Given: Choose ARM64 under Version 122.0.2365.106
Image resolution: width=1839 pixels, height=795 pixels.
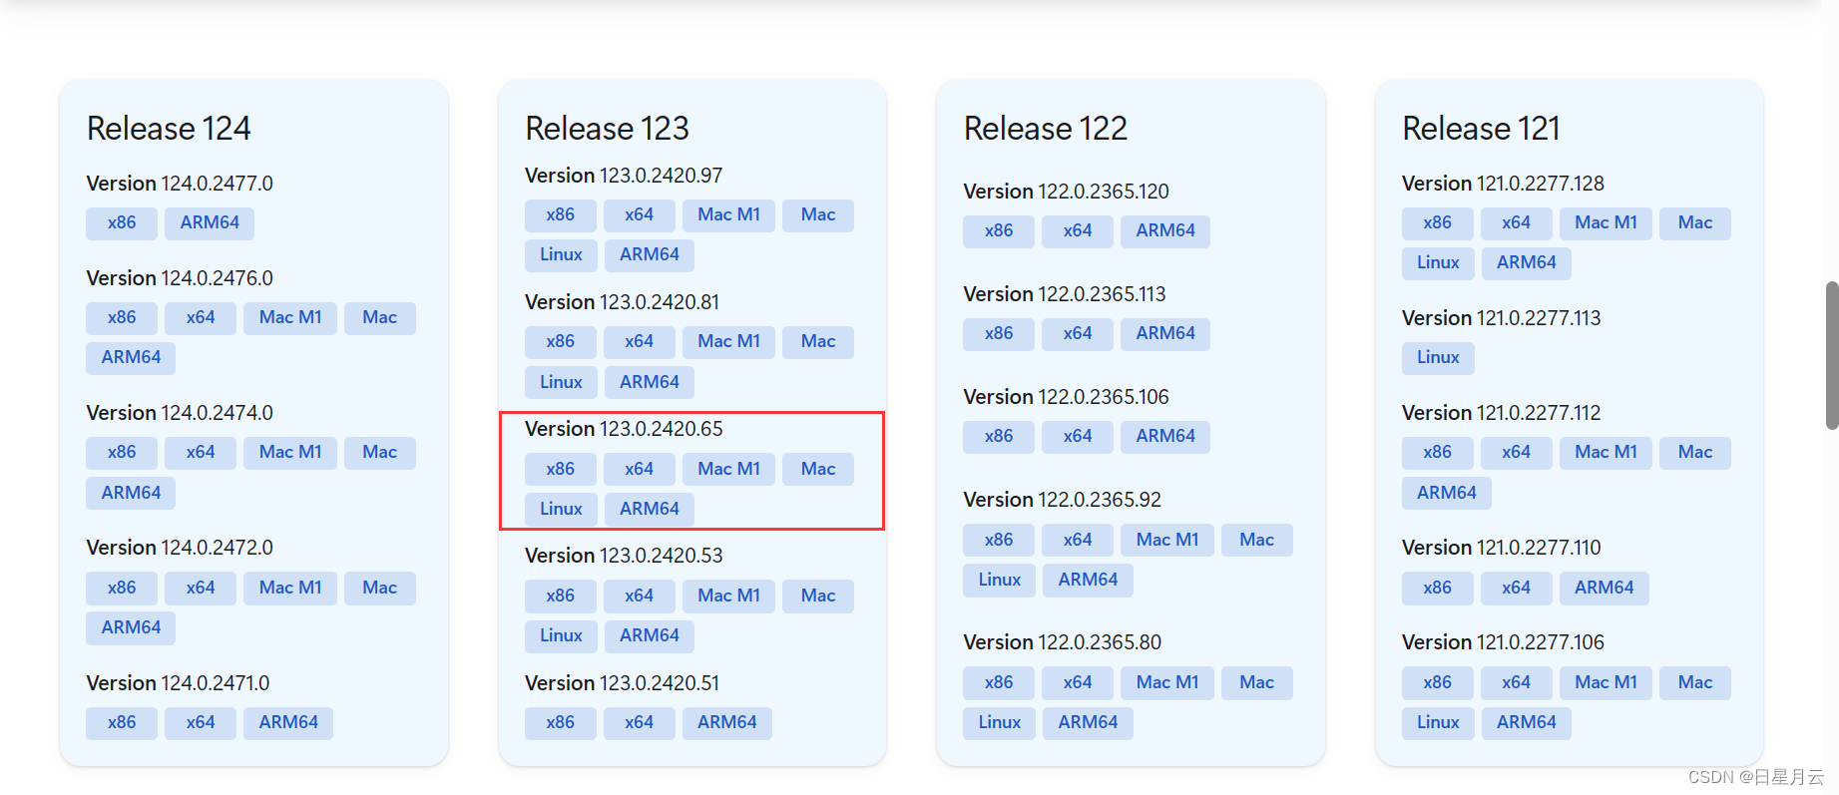Looking at the screenshot, I should tap(1165, 437).
